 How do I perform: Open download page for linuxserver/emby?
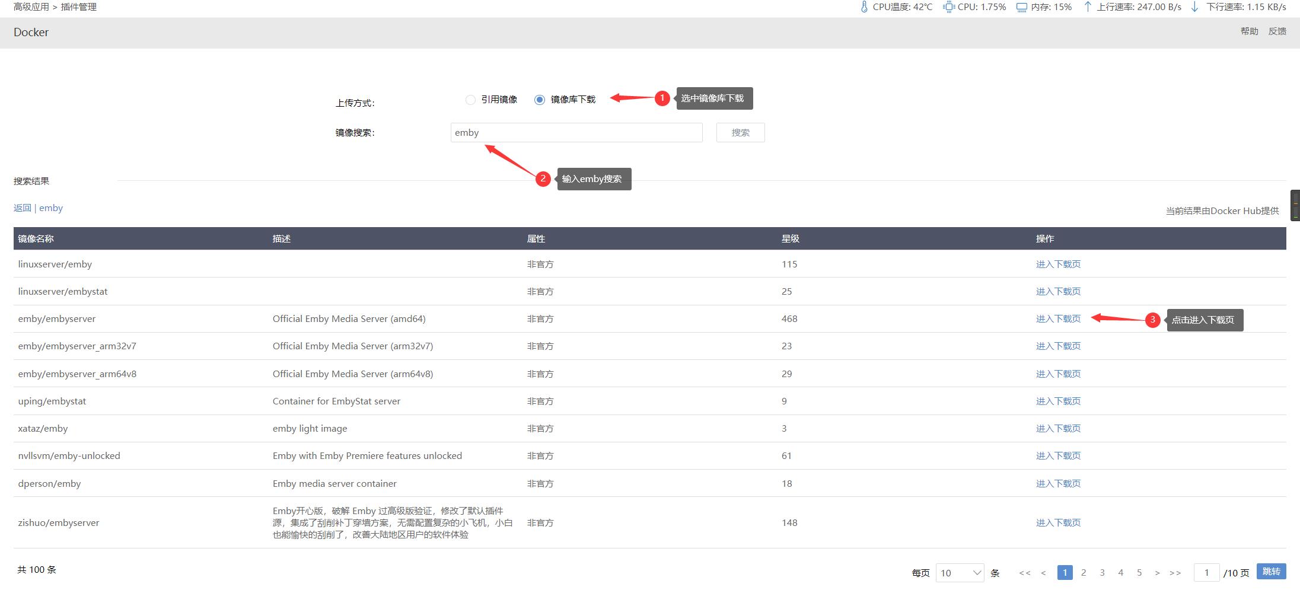click(x=1058, y=264)
